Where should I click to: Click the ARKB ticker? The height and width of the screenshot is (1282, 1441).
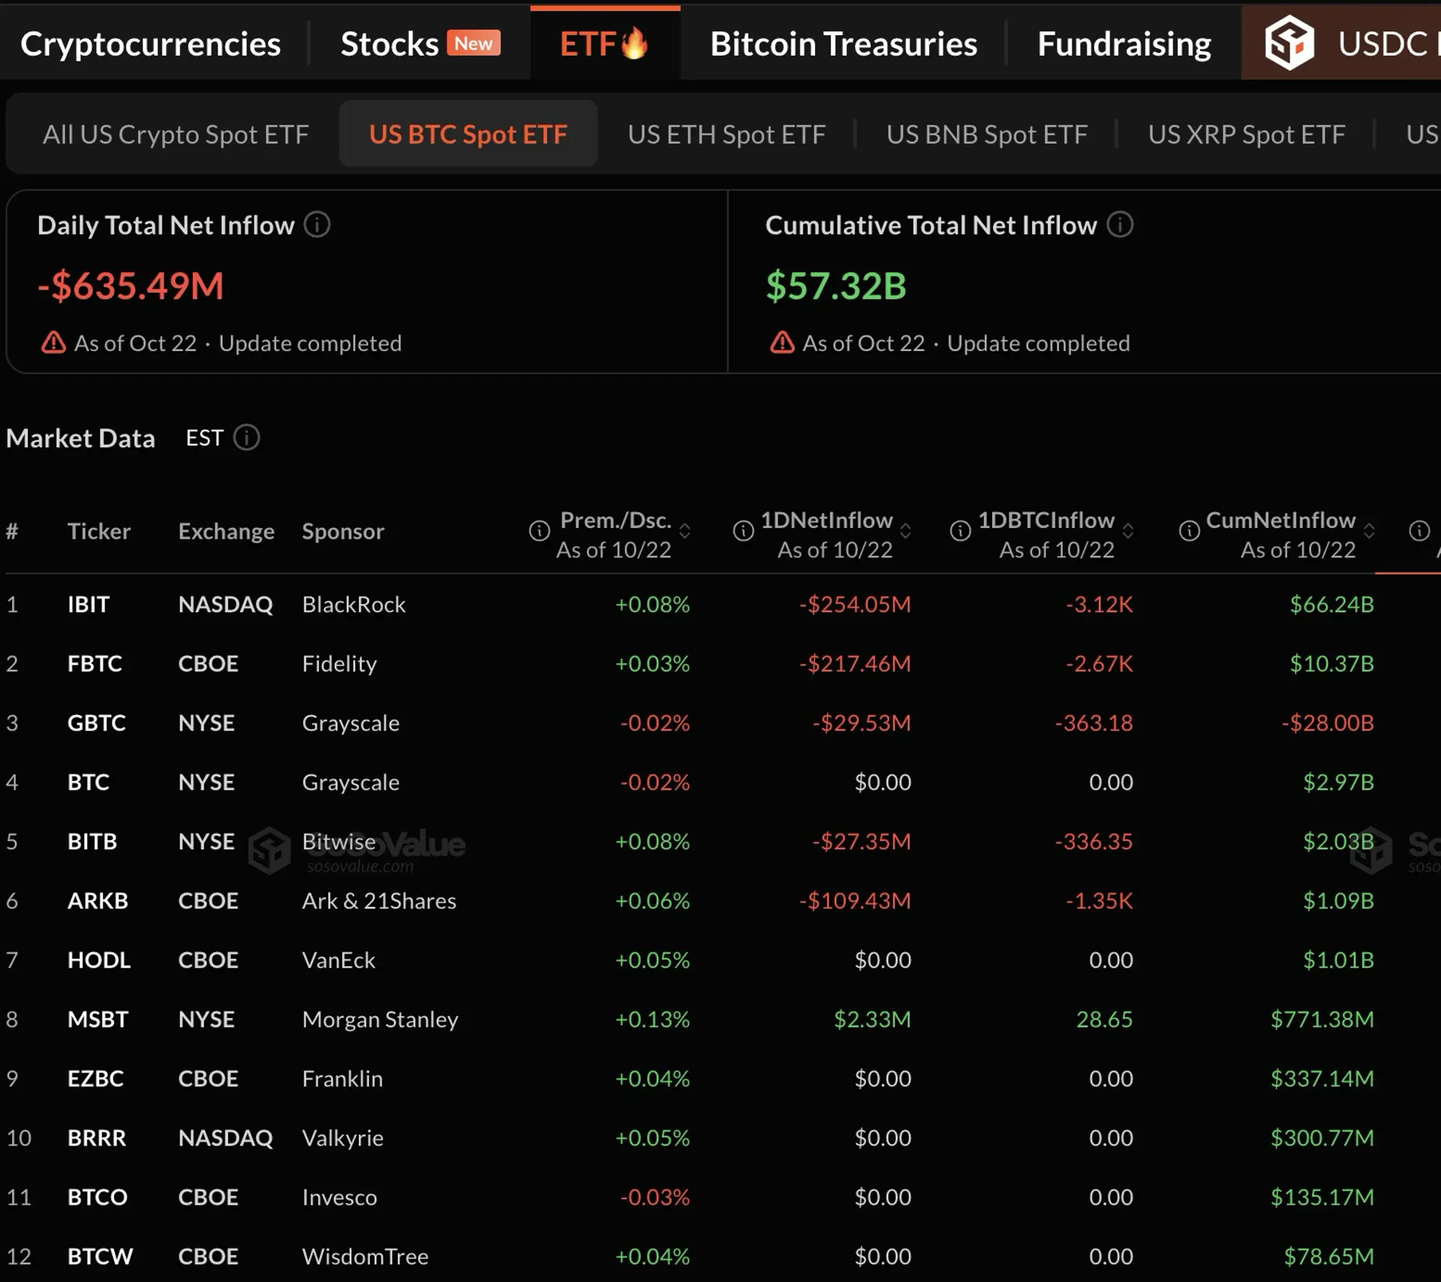point(98,900)
